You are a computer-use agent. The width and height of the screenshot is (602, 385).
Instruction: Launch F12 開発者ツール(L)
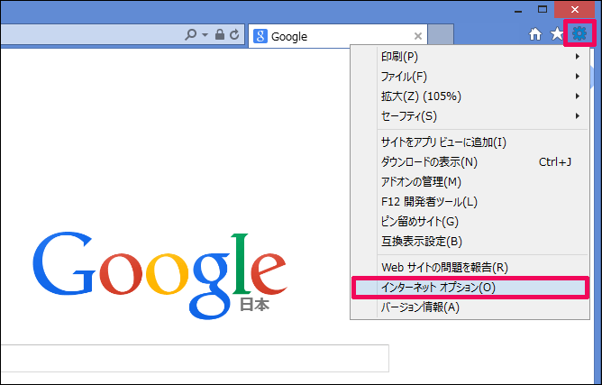[470, 202]
